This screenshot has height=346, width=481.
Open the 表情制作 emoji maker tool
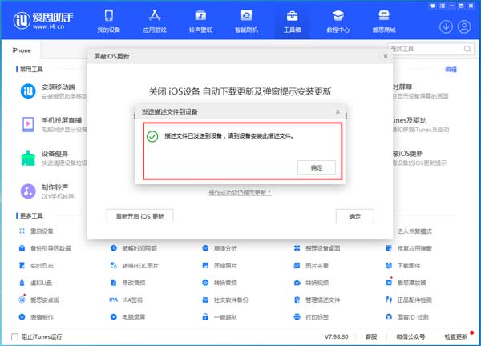coord(36,317)
